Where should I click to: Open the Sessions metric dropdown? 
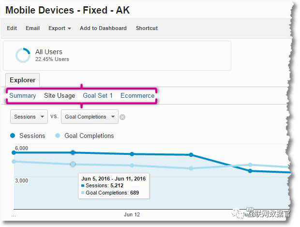(x=29, y=117)
